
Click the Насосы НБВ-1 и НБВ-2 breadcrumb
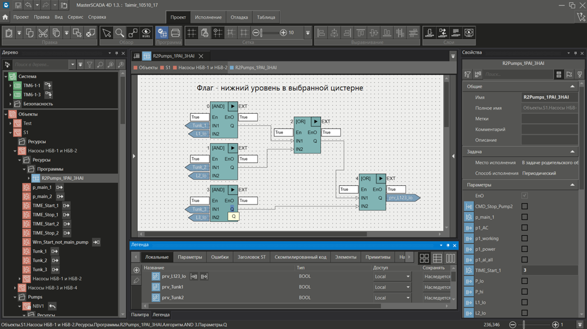[x=202, y=68]
